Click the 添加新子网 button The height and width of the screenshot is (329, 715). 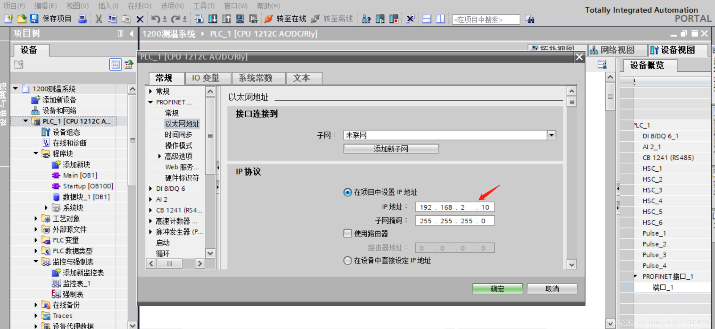coord(391,149)
